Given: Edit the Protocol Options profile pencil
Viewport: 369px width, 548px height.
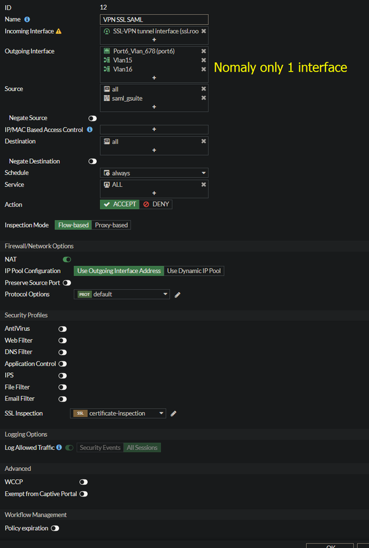Looking at the screenshot, I should (x=177, y=295).
